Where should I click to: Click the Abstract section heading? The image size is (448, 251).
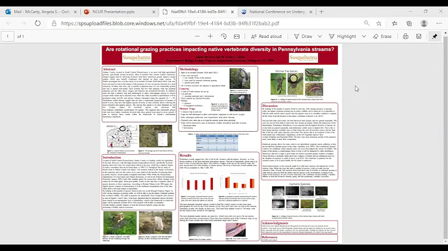point(109,70)
